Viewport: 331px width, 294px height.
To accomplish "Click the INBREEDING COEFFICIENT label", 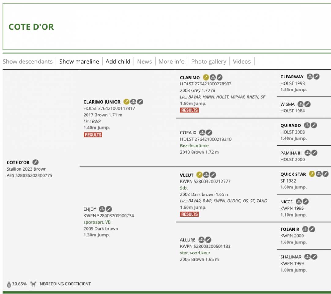I will 65,284.
